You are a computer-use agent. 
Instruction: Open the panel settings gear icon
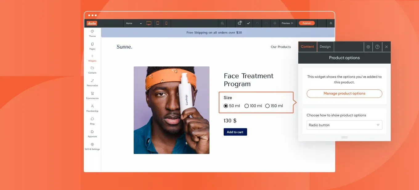click(368, 47)
